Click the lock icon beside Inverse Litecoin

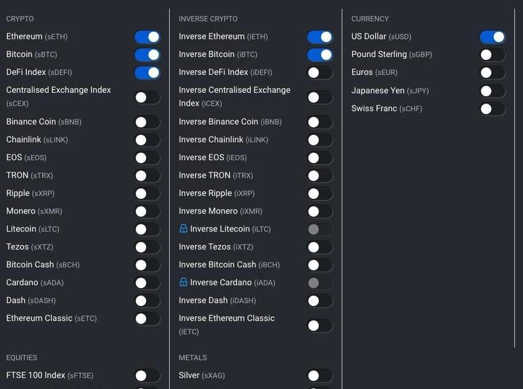tap(184, 229)
